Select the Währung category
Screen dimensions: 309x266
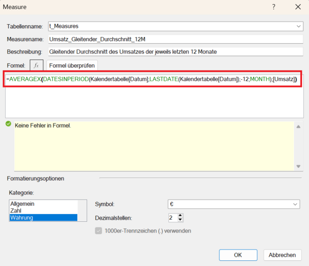coord(22,218)
